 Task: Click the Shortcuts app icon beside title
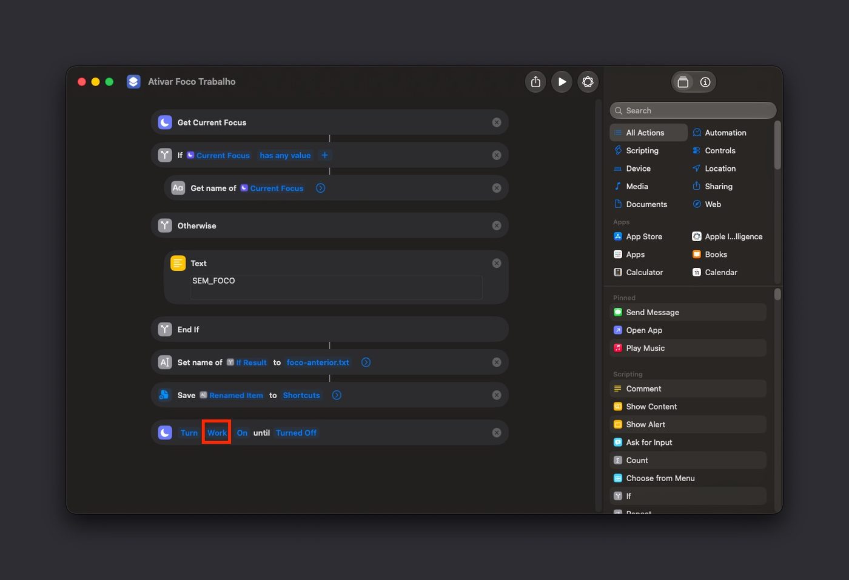tap(133, 82)
